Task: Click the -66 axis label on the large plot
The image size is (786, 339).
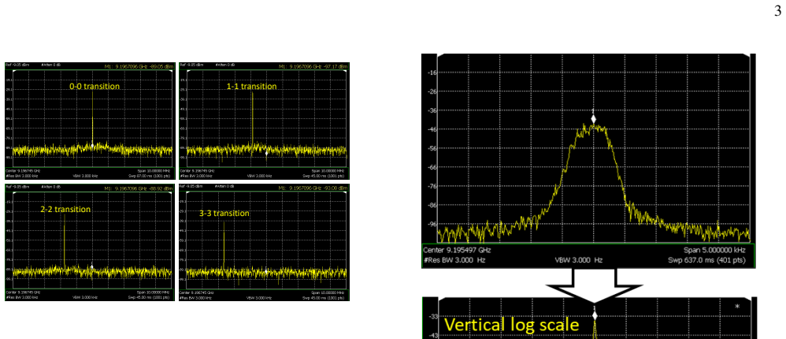Action: (432, 167)
